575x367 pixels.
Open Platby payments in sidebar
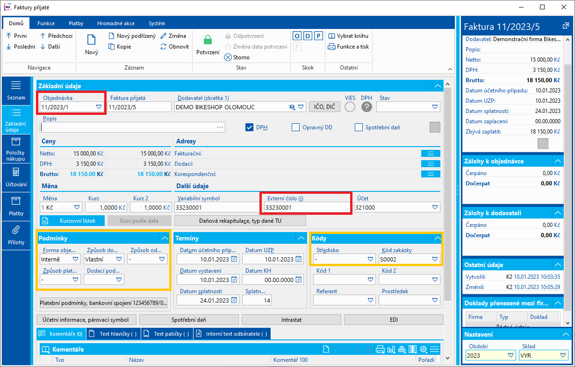(16, 206)
